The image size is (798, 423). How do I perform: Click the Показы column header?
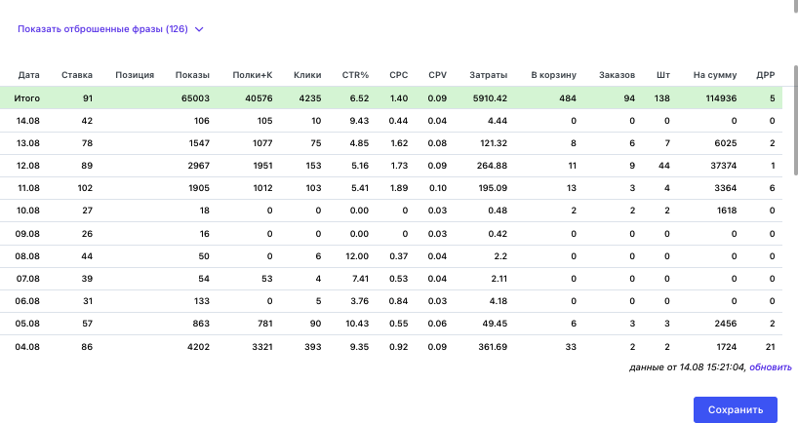(x=192, y=75)
